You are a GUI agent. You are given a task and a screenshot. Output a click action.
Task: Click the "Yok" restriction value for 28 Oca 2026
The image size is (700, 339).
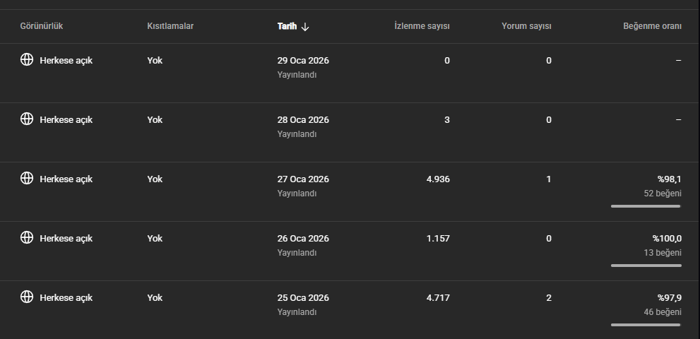[x=155, y=120]
